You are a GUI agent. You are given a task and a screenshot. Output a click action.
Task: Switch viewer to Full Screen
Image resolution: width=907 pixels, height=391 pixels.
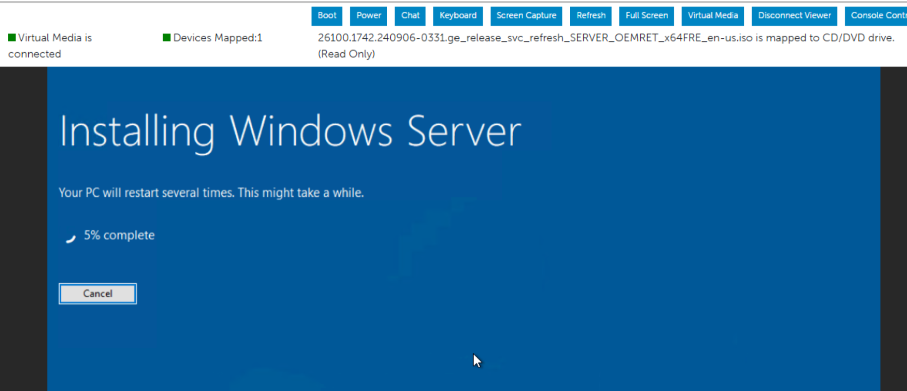[647, 16]
